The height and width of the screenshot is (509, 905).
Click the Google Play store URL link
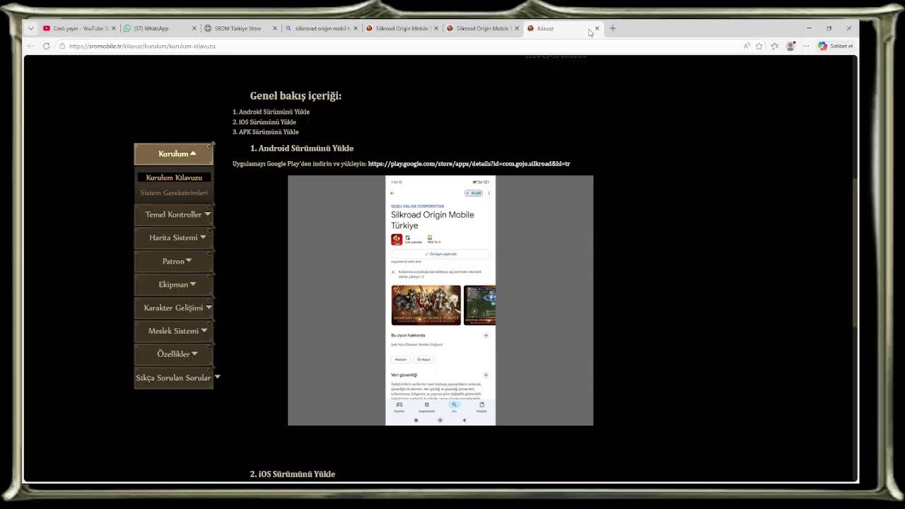[469, 164]
